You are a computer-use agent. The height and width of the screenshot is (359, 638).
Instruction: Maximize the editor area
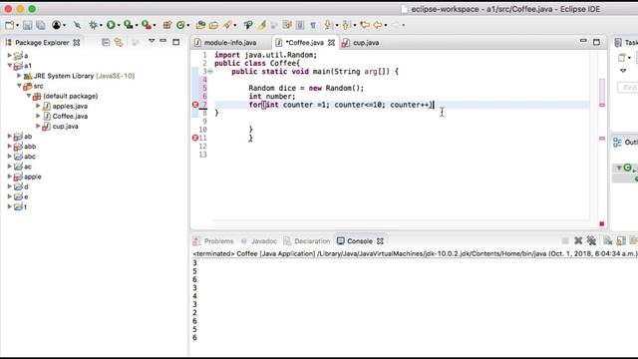click(x=596, y=42)
